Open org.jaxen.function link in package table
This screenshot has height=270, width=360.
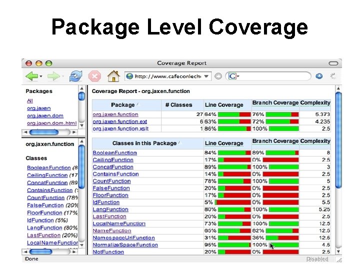(x=115, y=114)
